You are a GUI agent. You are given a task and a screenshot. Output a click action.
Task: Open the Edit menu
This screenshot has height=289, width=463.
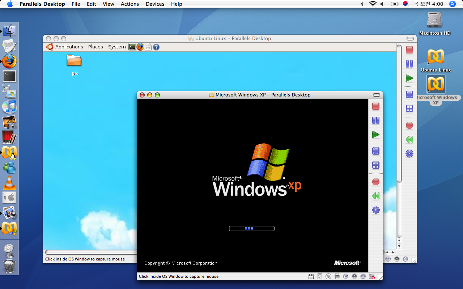coord(92,4)
